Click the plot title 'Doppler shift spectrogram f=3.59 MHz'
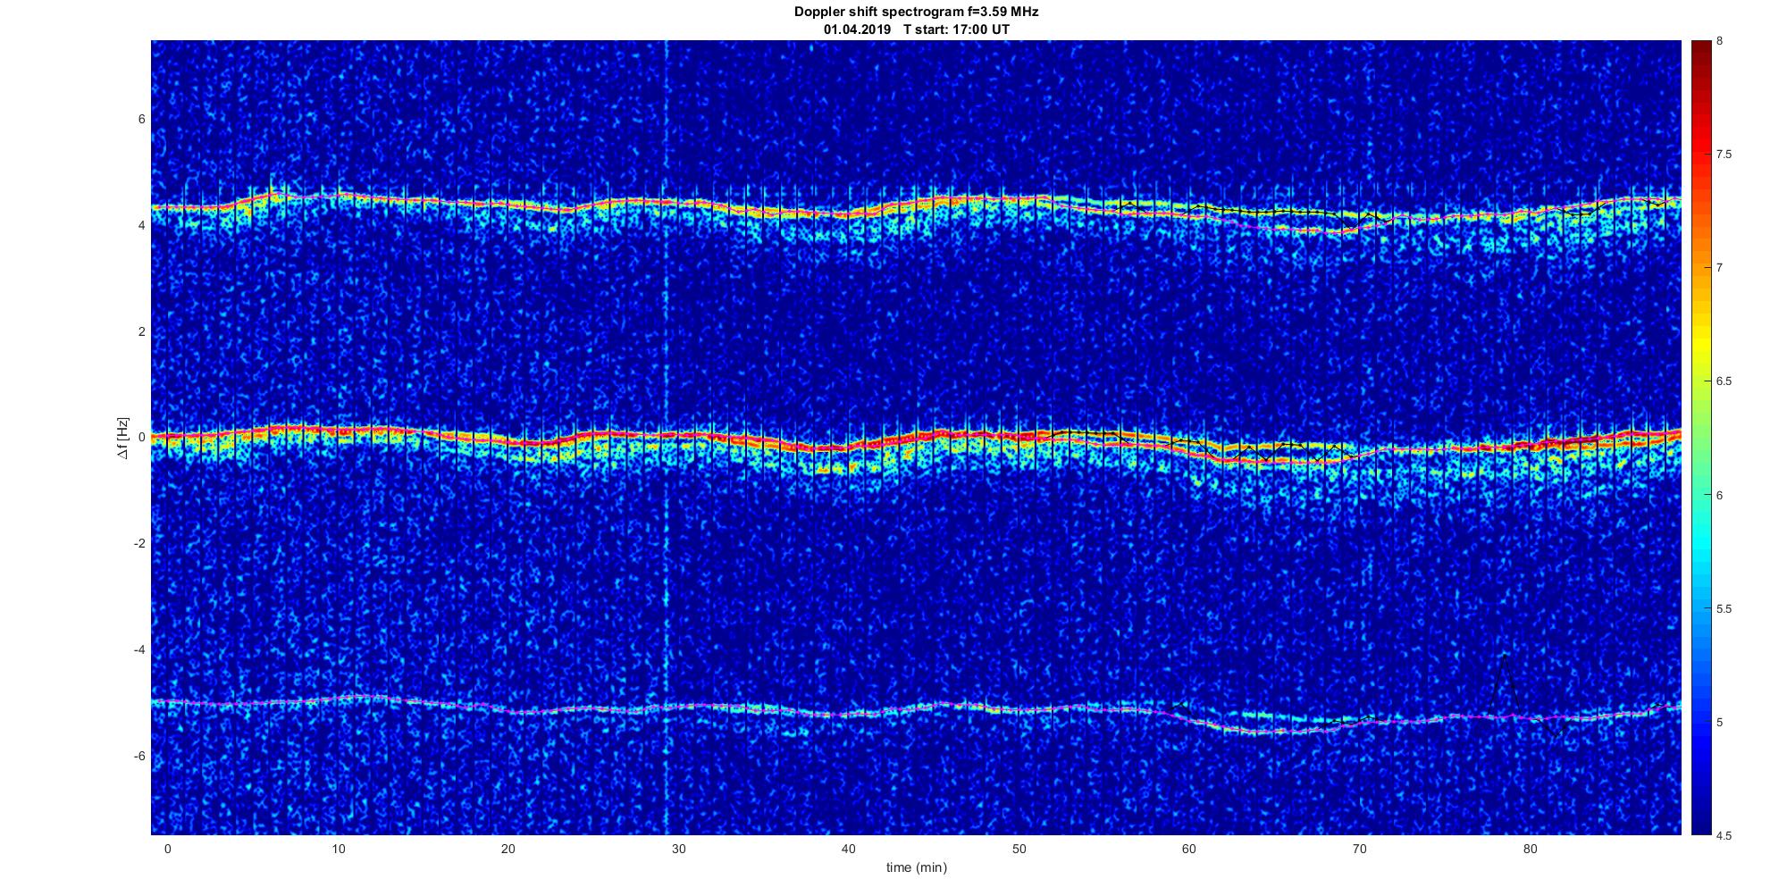1787x896 pixels. coord(916,13)
